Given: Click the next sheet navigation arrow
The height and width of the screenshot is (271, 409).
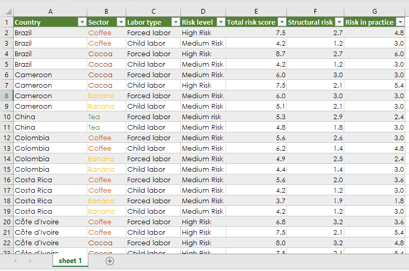Looking at the screenshot, I should 30,261.
